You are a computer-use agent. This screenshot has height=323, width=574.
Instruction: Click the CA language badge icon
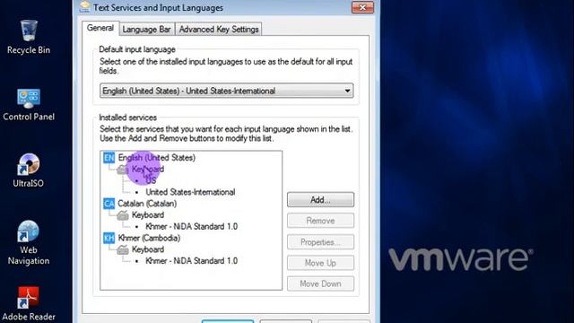click(x=109, y=204)
